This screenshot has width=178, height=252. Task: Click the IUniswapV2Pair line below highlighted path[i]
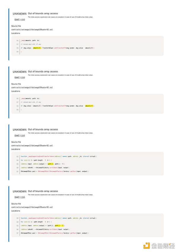pos(55,171)
